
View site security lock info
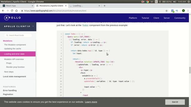point(22,11)
